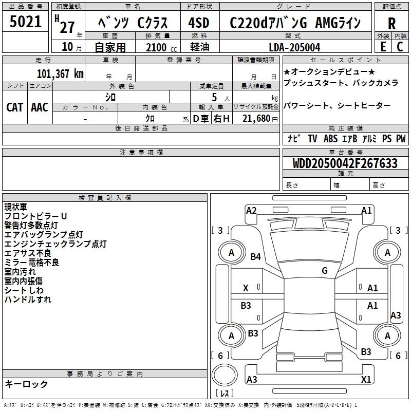Click vehicle history value 自家用

pyautogui.click(x=110, y=47)
